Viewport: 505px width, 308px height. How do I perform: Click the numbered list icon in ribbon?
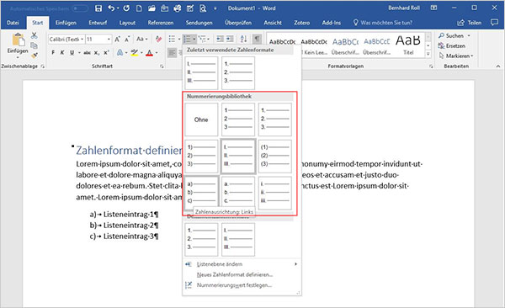click(x=187, y=39)
